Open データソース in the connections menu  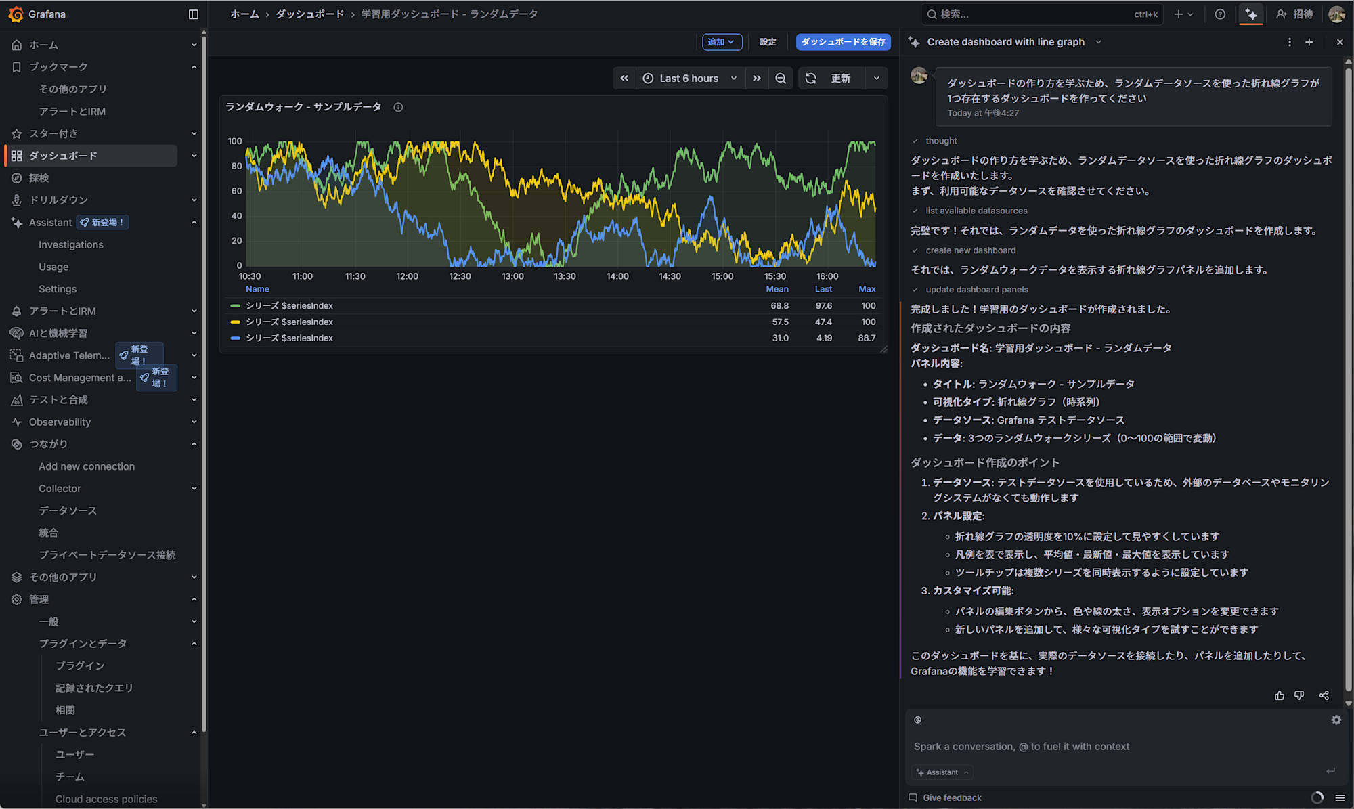coord(68,510)
